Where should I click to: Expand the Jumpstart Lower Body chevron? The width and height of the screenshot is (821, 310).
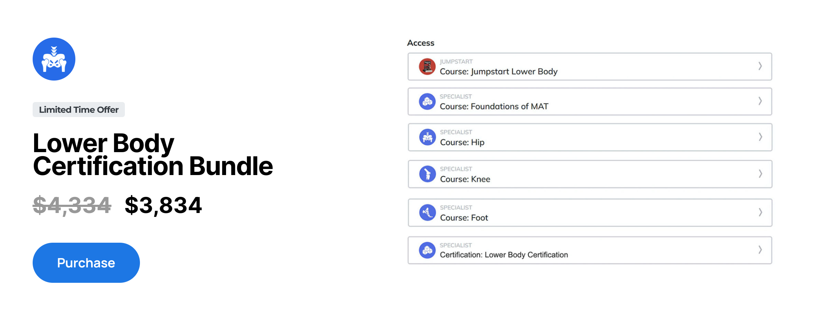point(760,66)
